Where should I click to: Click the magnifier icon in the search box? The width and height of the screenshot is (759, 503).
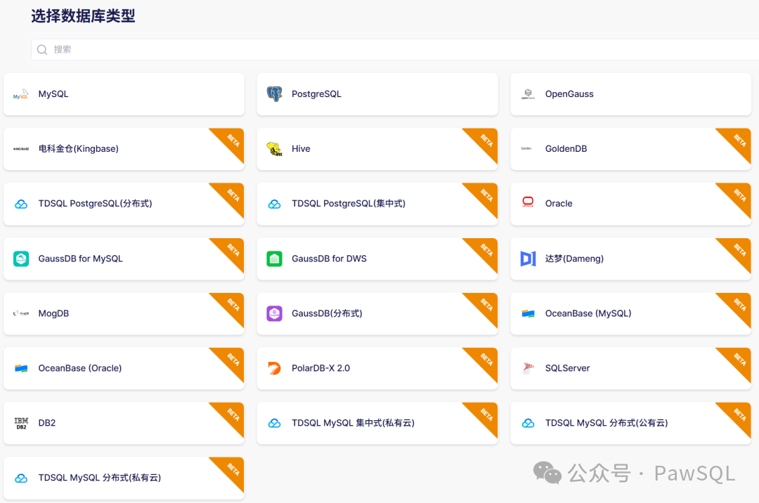coord(42,49)
